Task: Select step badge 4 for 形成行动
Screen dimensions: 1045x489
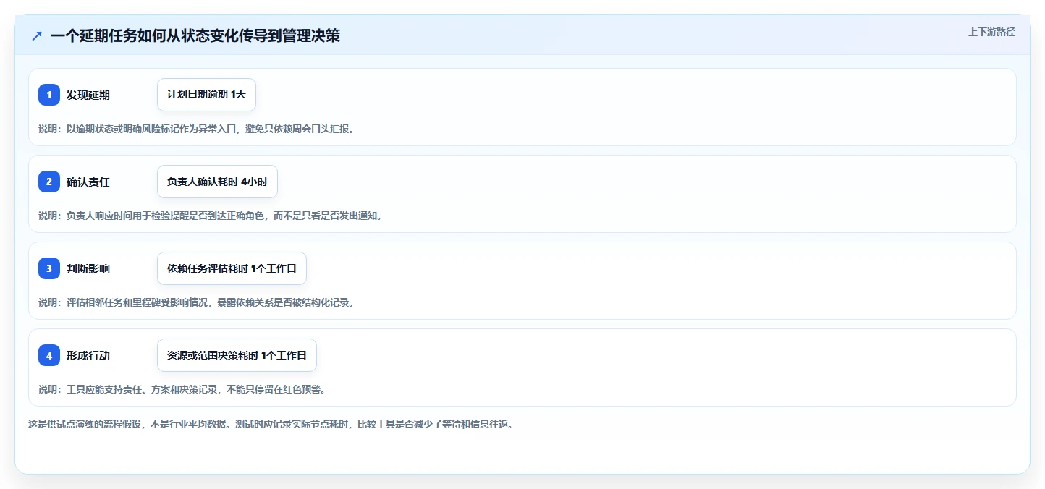Action: coord(49,355)
